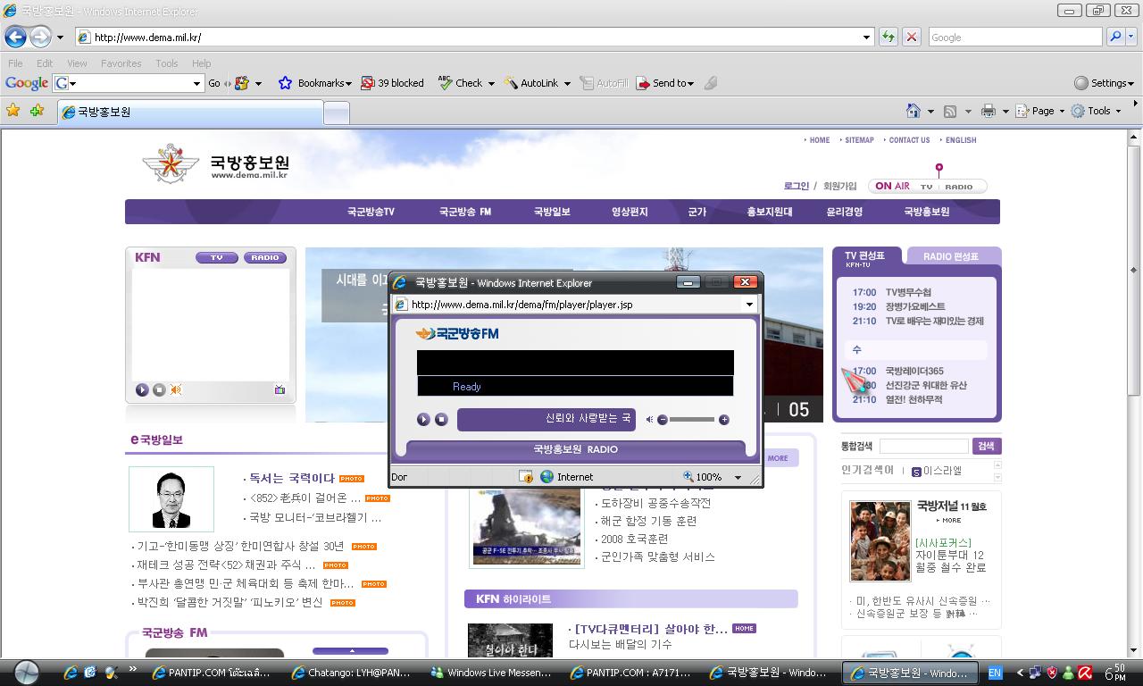Open the Recent Pages dropdown next to Forward
The height and width of the screenshot is (686, 1143).
pos(60,38)
